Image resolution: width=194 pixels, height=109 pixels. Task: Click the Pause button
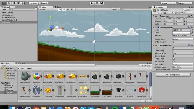click(x=97, y=3)
